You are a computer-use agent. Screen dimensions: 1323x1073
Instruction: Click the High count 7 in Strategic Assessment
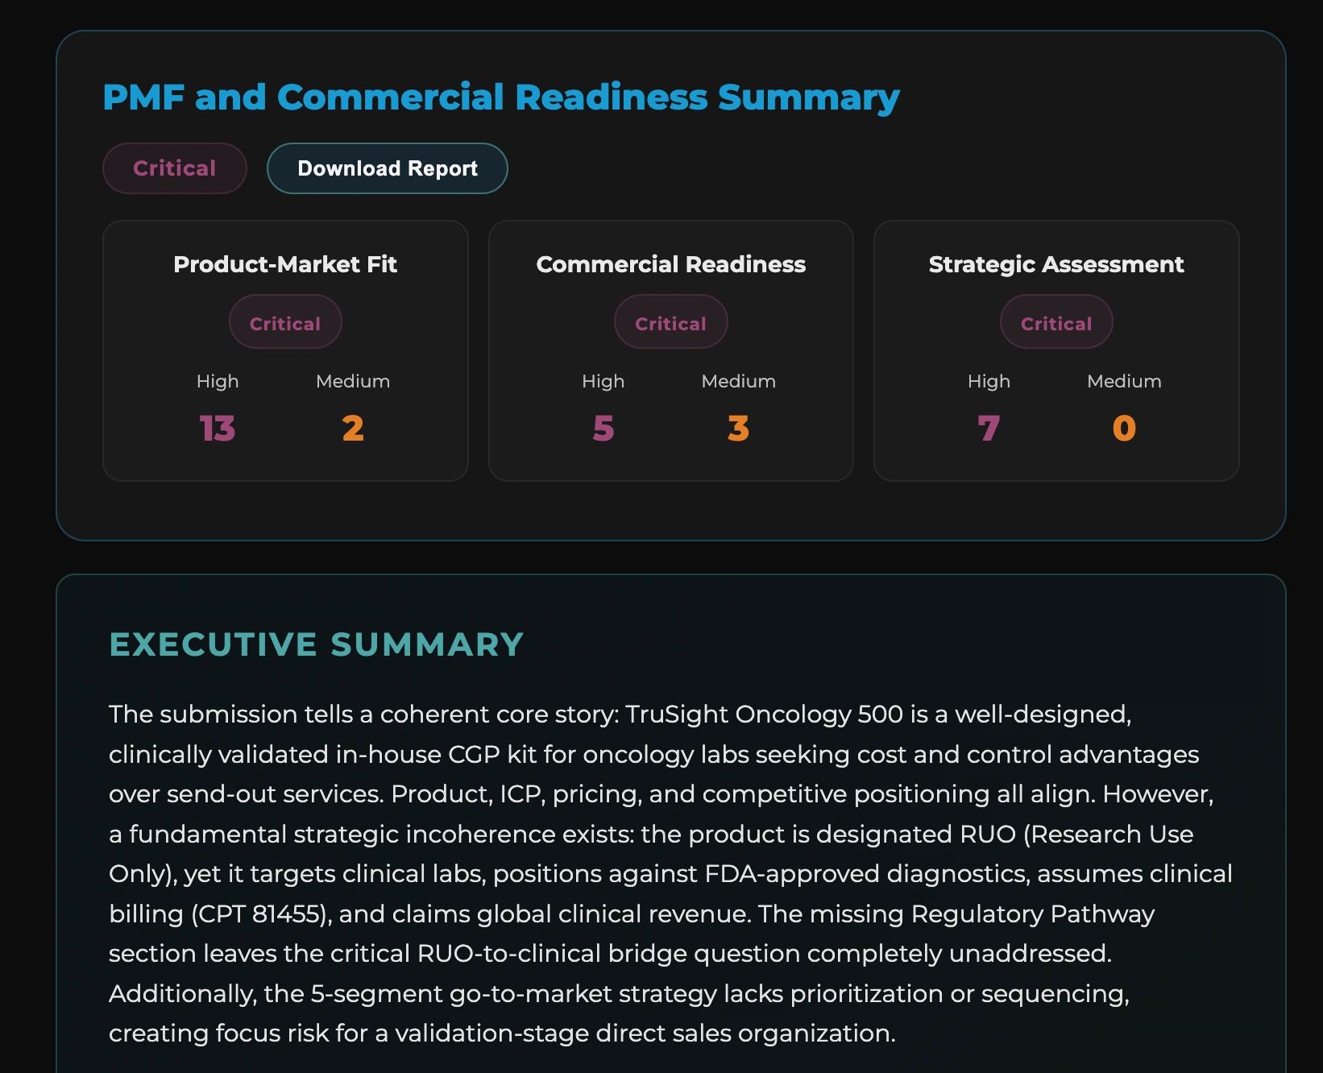988,429
